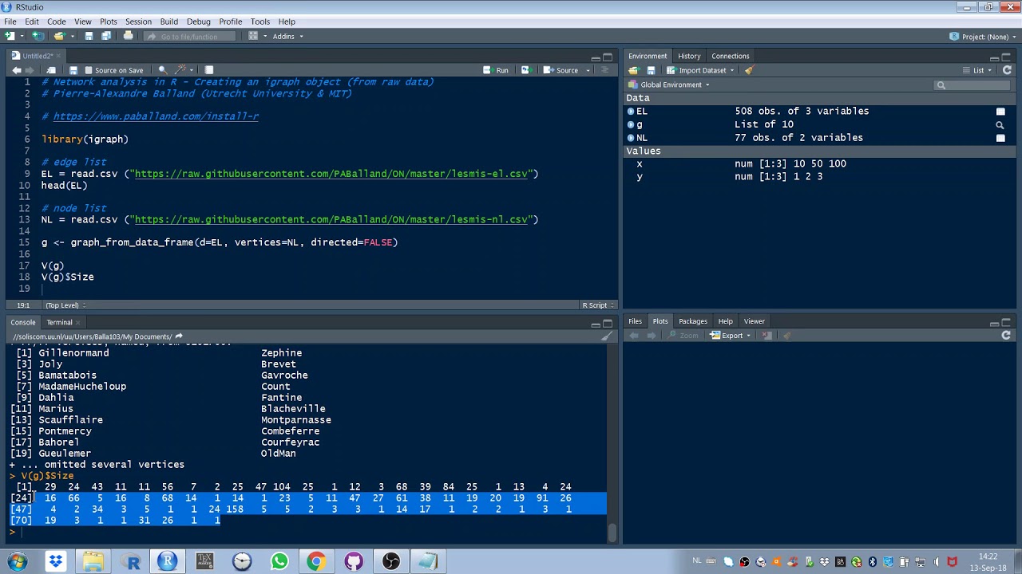The width and height of the screenshot is (1022, 574).
Task: Save all open documents
Action: point(106,36)
